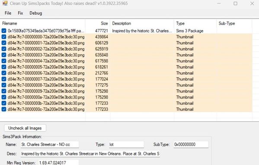This screenshot has height=165, width=259.
Task: Open the File menu
Action: 8,13
